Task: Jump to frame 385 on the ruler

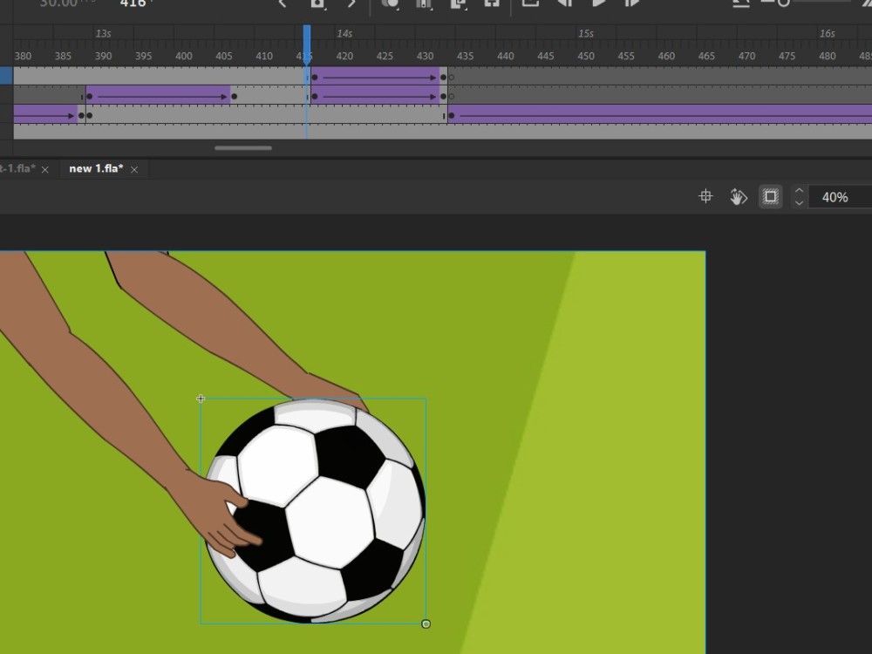Action: point(63,56)
